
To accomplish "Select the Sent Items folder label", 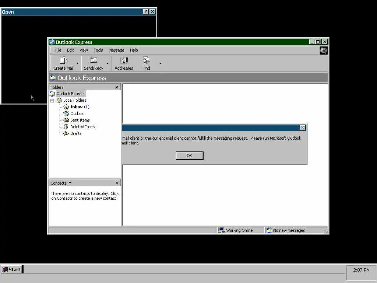I will pos(80,120).
